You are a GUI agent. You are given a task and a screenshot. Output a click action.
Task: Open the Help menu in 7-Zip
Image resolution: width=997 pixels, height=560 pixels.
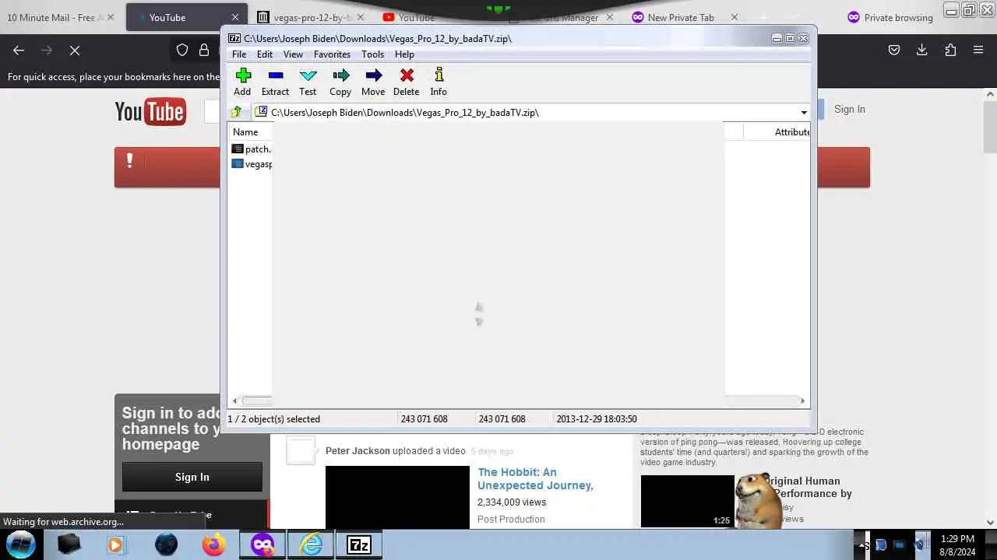click(x=404, y=54)
